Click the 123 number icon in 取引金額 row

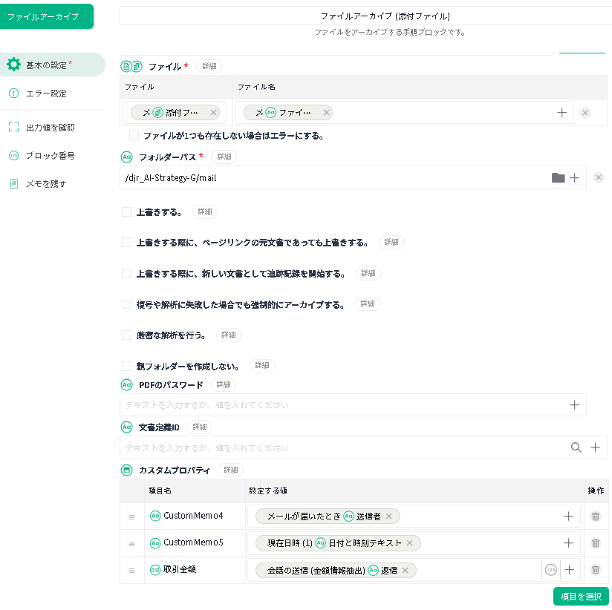coord(550,570)
